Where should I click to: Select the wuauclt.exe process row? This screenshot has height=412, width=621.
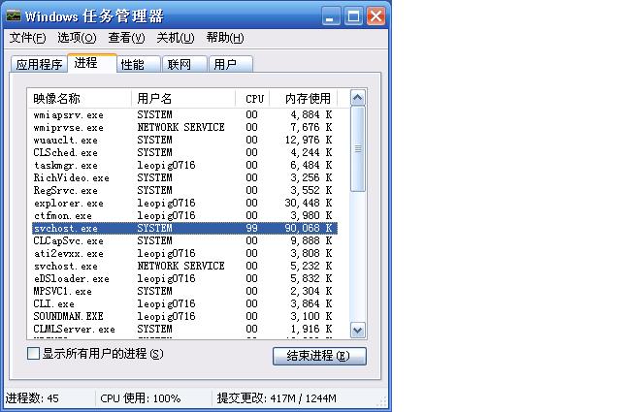coord(184,141)
